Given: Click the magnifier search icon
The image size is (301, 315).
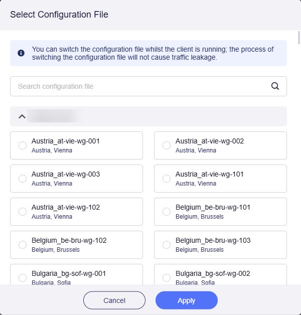Looking at the screenshot, I should (x=275, y=86).
